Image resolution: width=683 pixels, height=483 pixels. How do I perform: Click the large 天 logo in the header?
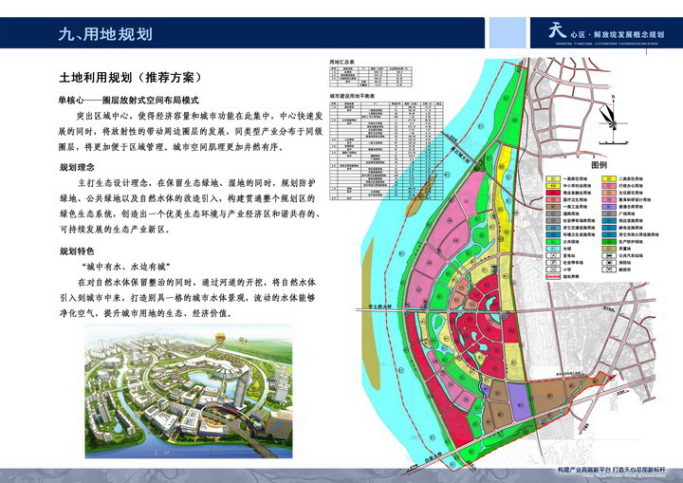(x=557, y=30)
